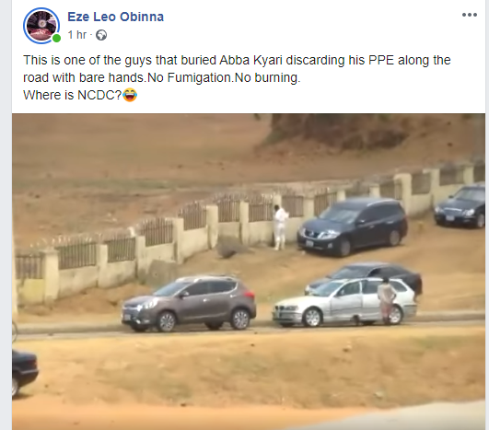The width and height of the screenshot is (489, 430).
Task: Click the dark blue Nissan SUV by the fence
Action: pos(353,227)
